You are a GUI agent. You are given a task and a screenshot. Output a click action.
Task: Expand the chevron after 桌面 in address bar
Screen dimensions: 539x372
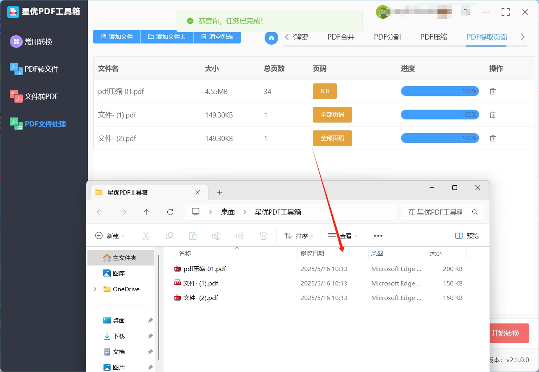pyautogui.click(x=245, y=212)
